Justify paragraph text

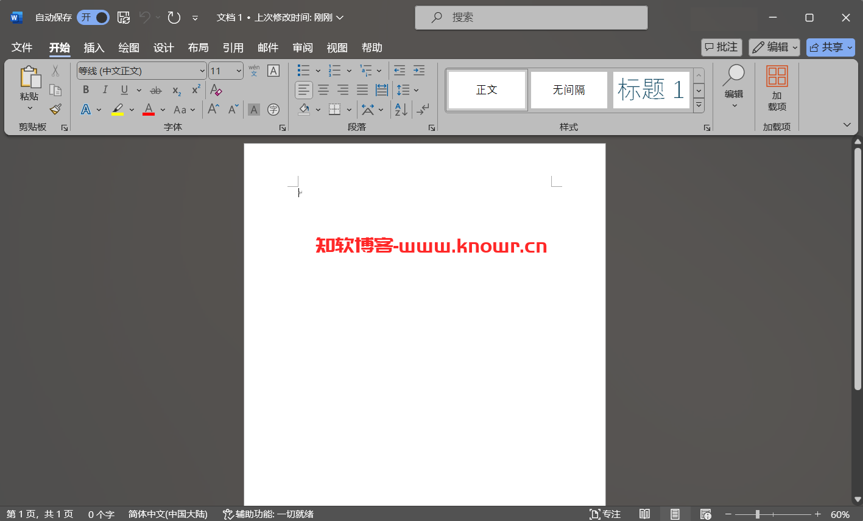[x=362, y=90]
